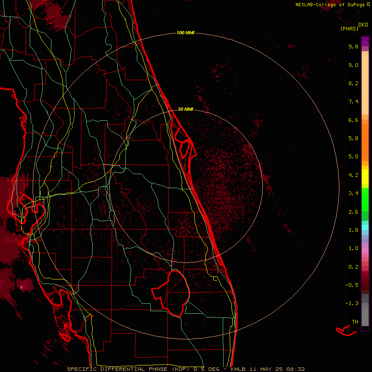Image resolution: width=372 pixels, height=372 pixels.
Task: Click the 50 NMI range ring label
Action: pos(186,109)
